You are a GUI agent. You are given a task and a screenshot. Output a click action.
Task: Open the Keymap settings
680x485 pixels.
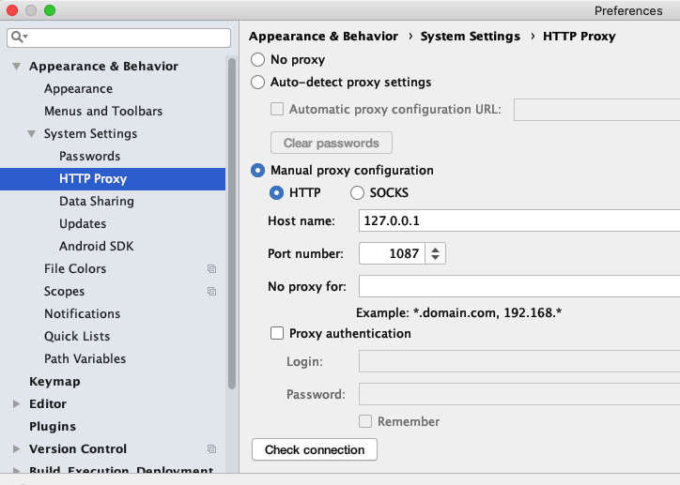click(x=54, y=382)
